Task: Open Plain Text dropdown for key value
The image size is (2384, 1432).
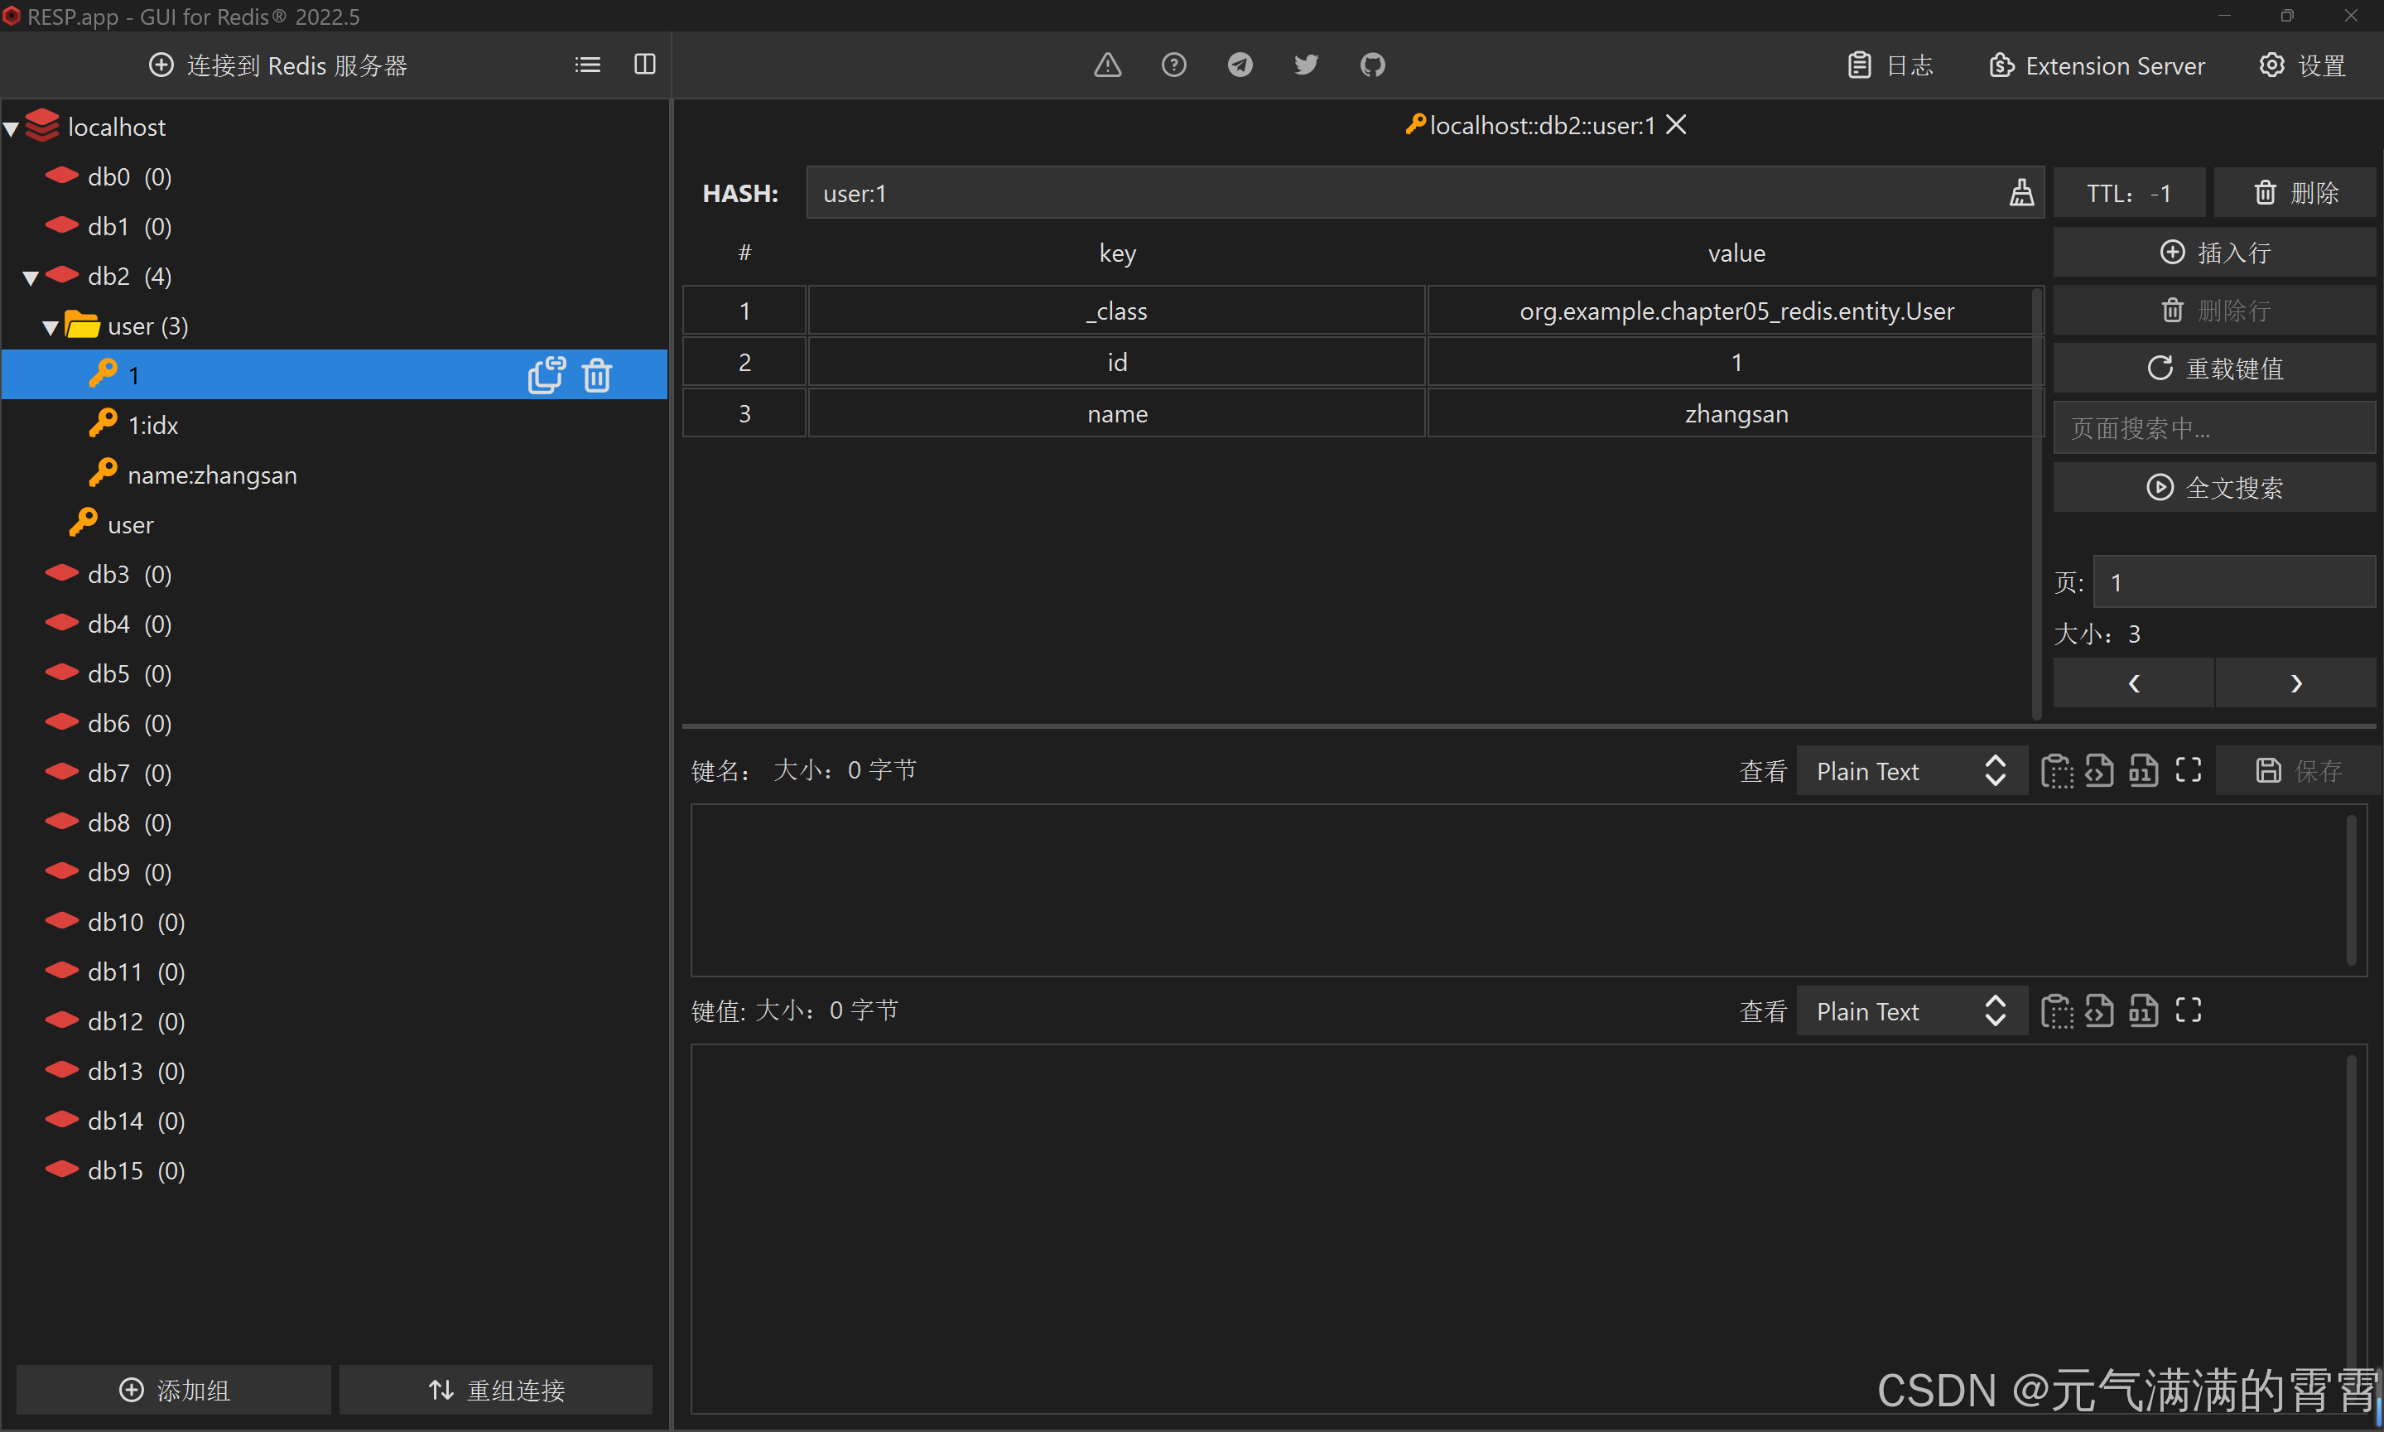Action: [1911, 1011]
